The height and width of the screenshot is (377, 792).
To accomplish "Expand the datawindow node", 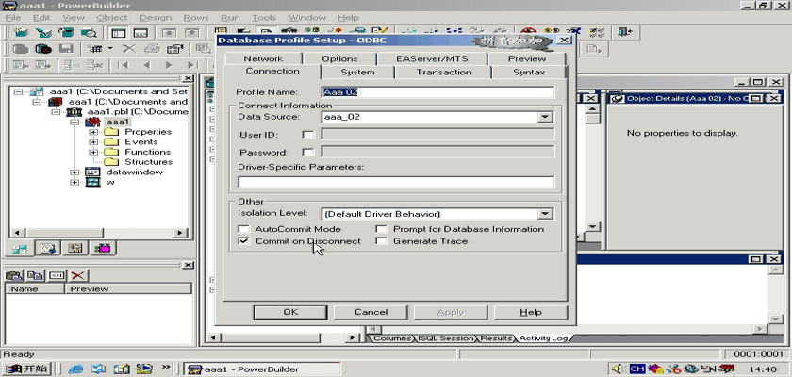I will tap(74, 172).
